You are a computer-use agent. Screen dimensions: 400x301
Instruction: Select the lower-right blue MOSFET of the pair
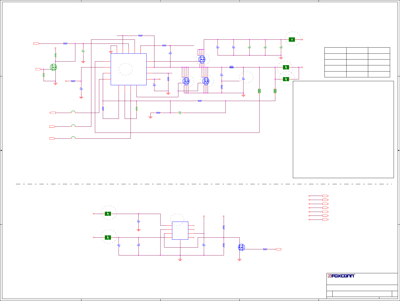click(x=206, y=81)
